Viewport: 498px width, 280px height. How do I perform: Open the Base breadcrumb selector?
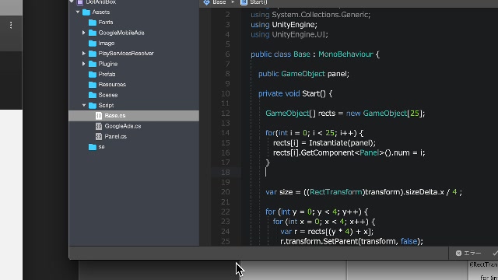pyautogui.click(x=219, y=2)
